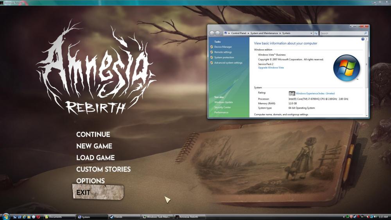Click Control Panel breadcrumb
The width and height of the screenshot is (391, 220).
pyautogui.click(x=239, y=33)
